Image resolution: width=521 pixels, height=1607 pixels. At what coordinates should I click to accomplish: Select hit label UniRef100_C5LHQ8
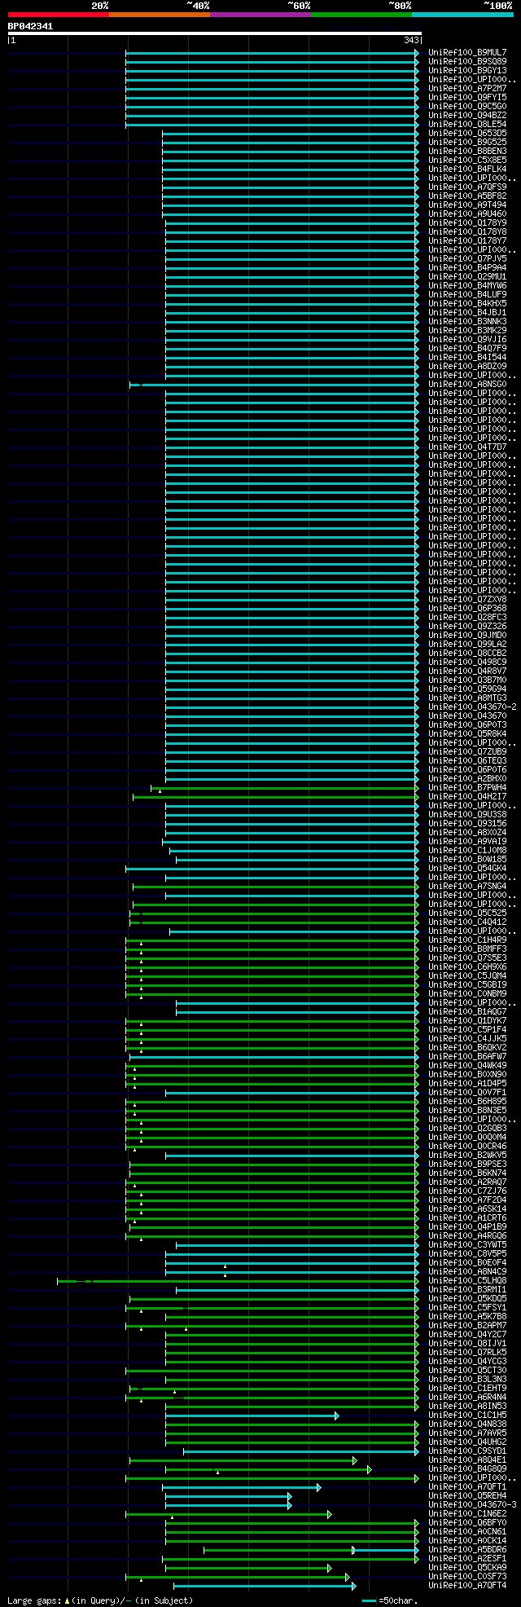[467, 1281]
